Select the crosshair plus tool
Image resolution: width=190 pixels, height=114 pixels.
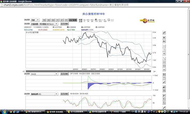(x=164, y=54)
